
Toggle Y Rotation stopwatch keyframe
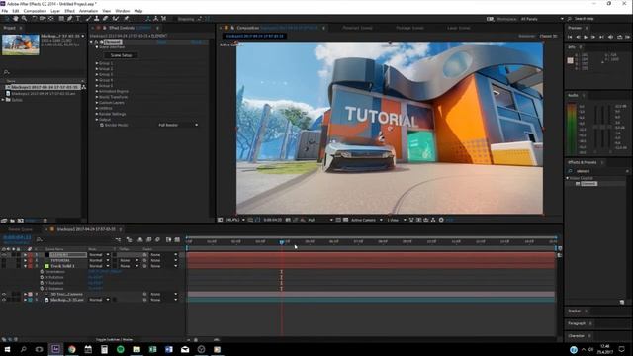tap(42, 283)
